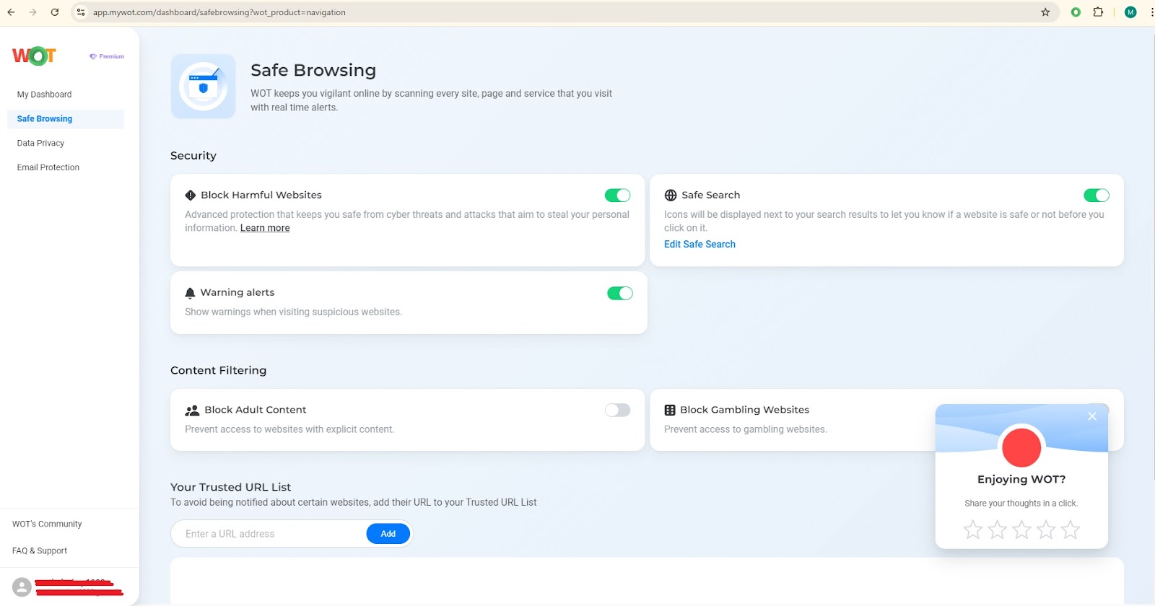Viewport: 1155px width, 606px height.
Task: Open the Chrome profile avatar M
Action: [1130, 12]
